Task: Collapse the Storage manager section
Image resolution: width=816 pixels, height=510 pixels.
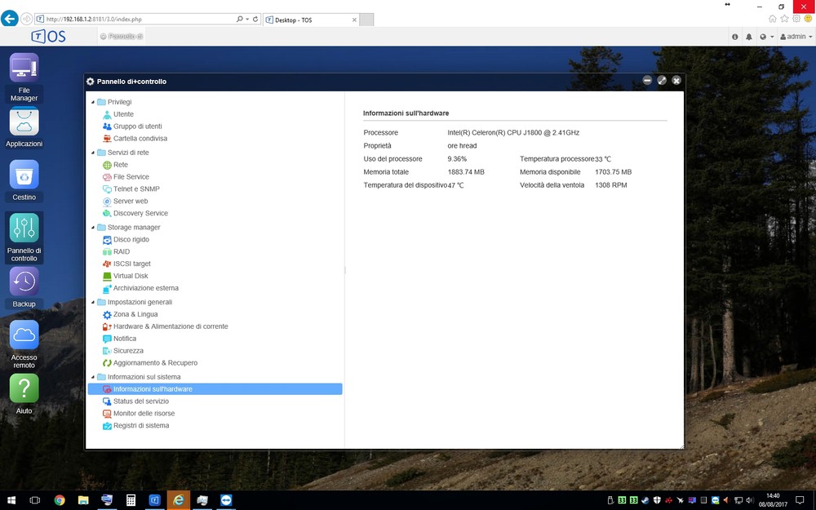Action: (93, 228)
